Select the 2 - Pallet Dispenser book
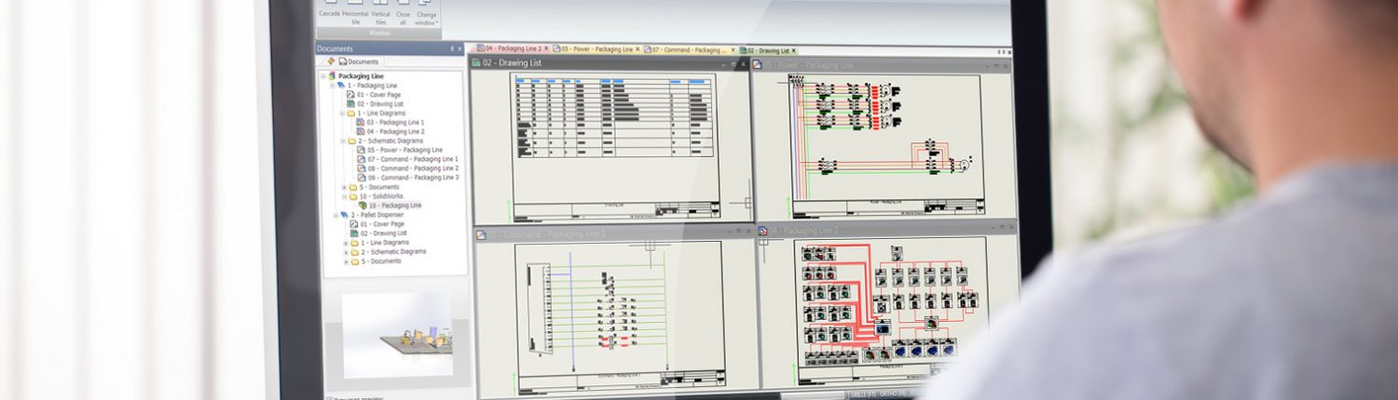The width and height of the screenshot is (1398, 400). tap(370, 215)
